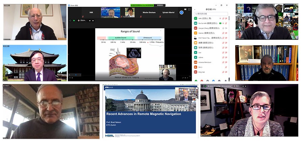Click the IMR participant tile
This screenshot has height=142, width=301.
pyautogui.click(x=91, y=12)
